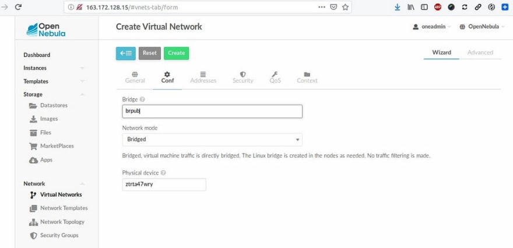The width and height of the screenshot is (513, 248).
Task: Click the Context tab folder icon
Action: click(x=307, y=75)
